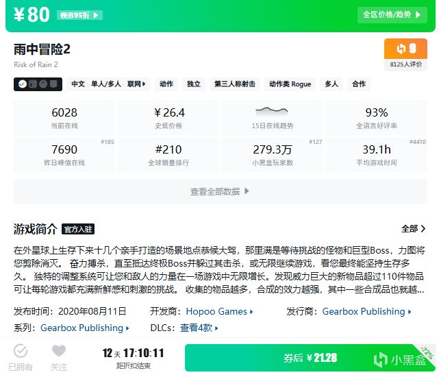This screenshot has width=439, height=377.
Task: Click the 279.3万 小黑盒玩家数 stat
Action: tap(273, 155)
